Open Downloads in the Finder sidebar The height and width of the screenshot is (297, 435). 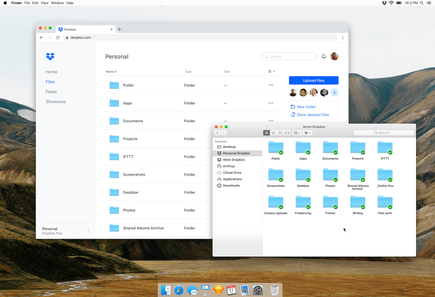point(237,186)
